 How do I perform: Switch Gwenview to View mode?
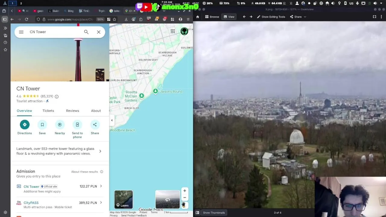coord(229,17)
